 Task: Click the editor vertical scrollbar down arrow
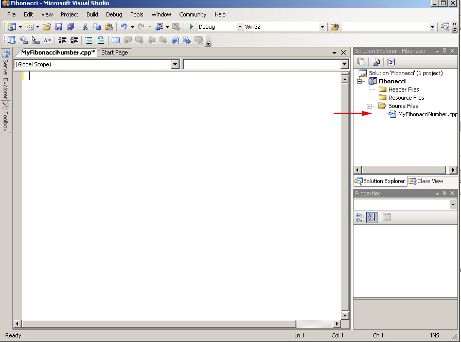tap(345, 315)
